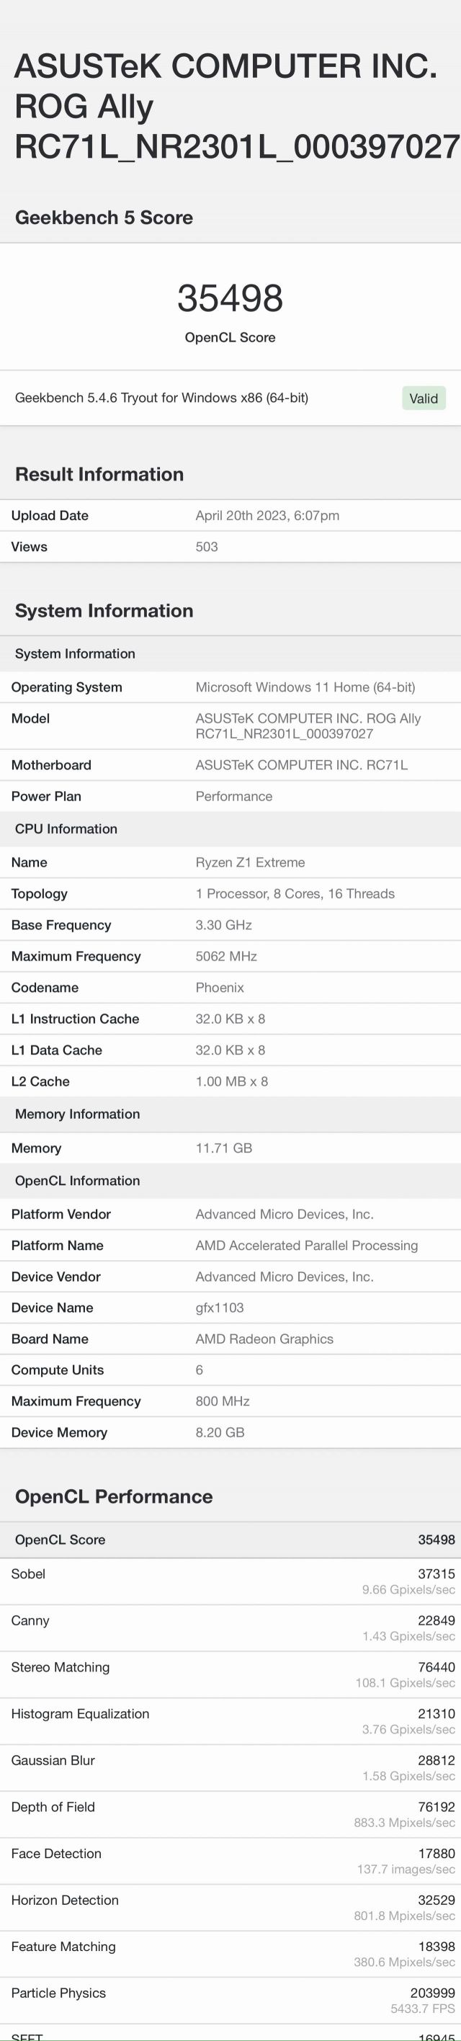Screen dimensions: 461x2041
Task: Click the Views count 503
Action: pos(207,547)
